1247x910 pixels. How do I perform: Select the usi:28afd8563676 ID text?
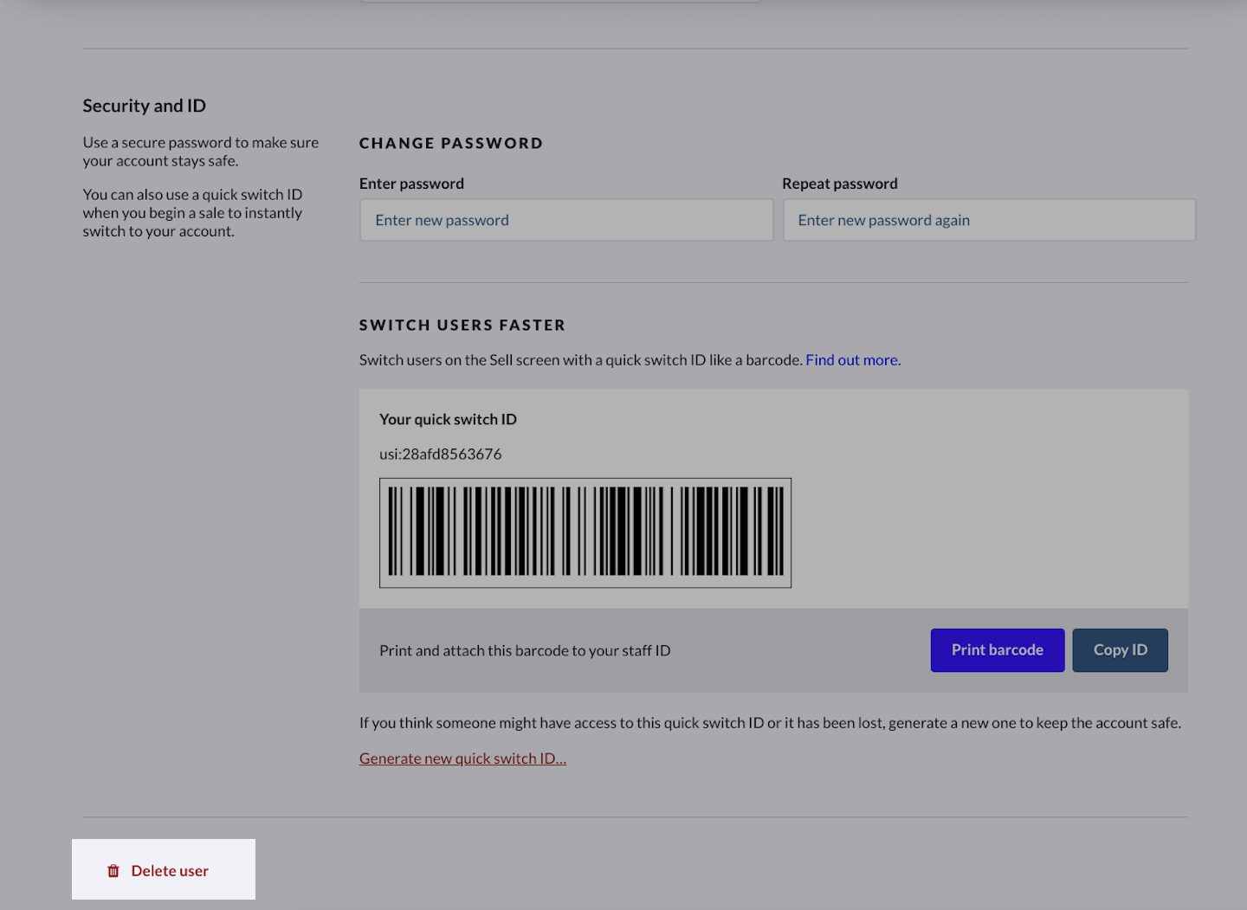pos(441,455)
